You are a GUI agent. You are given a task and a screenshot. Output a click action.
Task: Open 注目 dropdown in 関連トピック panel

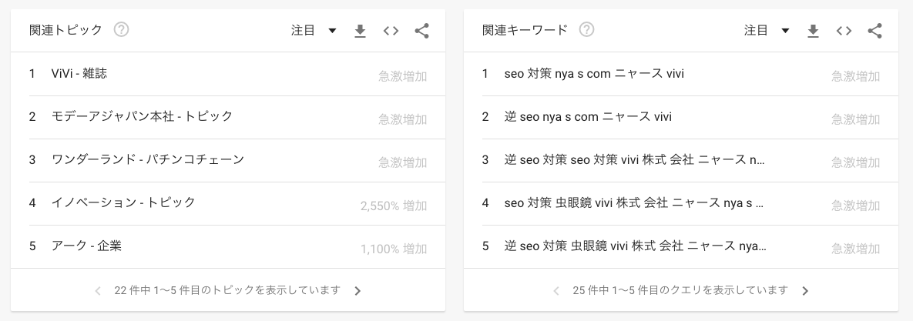click(x=314, y=30)
